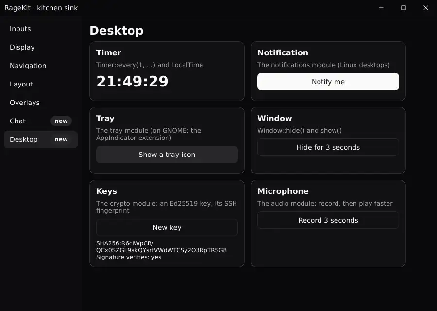This screenshot has width=437, height=311.
Task: Click 'The notifications module (Linux desktops)' text
Action: coord(323,65)
